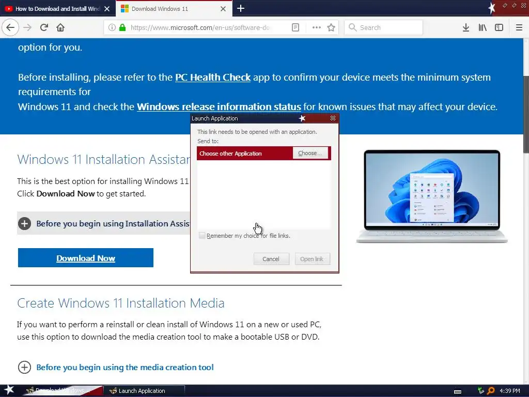Click the Download Now button
This screenshot has height=397, width=529.
(86, 258)
